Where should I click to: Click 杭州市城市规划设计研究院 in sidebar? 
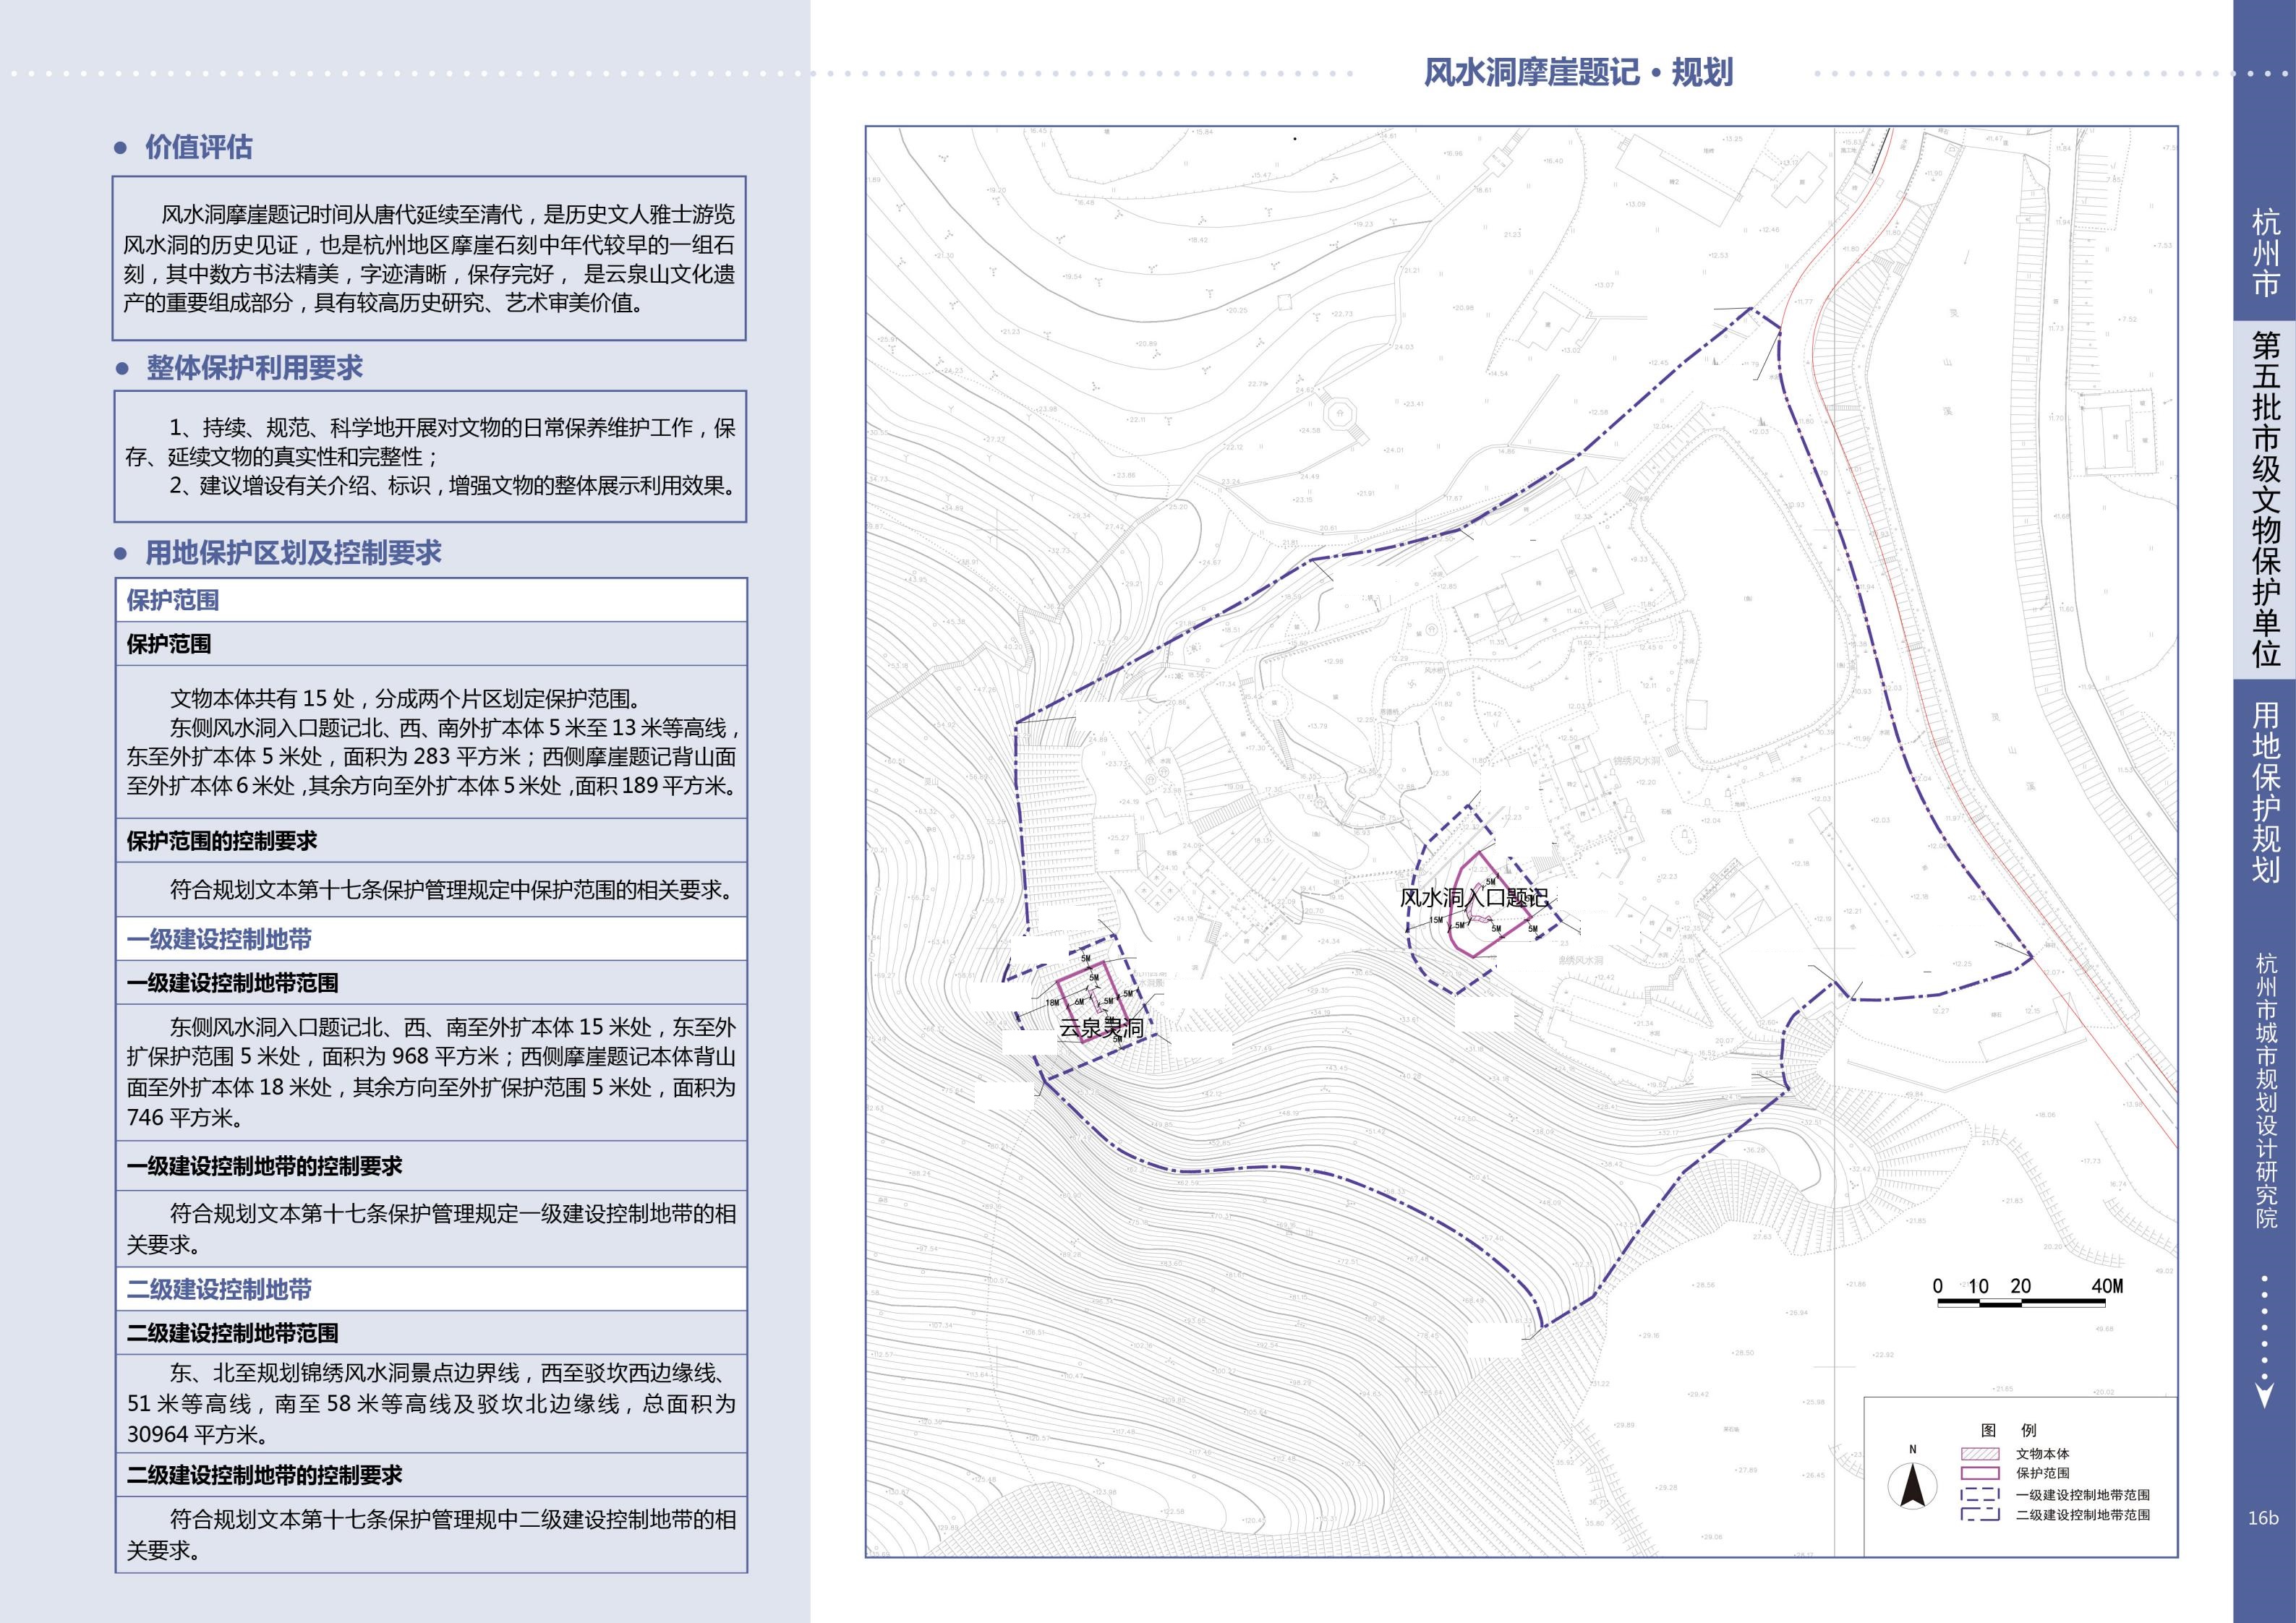[x=2265, y=1090]
